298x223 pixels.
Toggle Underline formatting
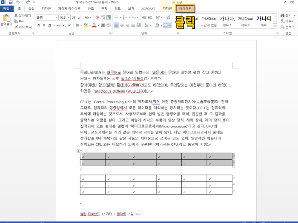tap(50, 25)
